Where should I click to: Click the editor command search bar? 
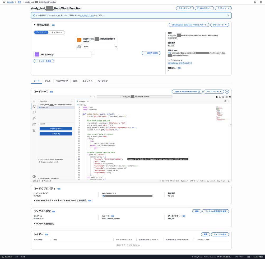(134, 97)
